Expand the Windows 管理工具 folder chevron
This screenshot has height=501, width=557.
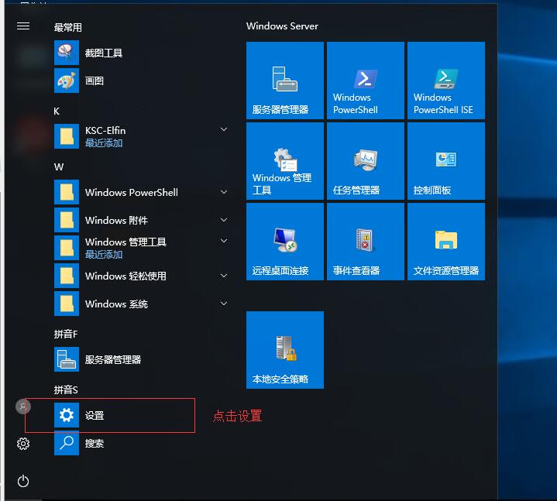(224, 241)
